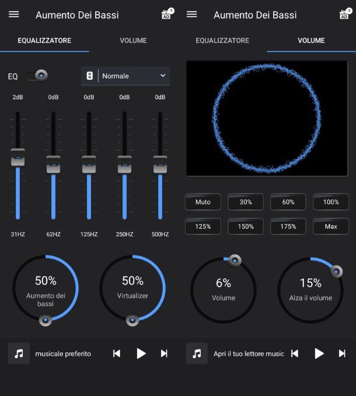
Task: Switch to EQUALIZZATORE tab from the volume screen
Action: tap(222, 41)
